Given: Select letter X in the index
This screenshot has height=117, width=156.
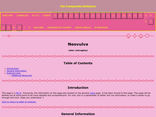Looking at the screenshot, I should click(19, 28).
